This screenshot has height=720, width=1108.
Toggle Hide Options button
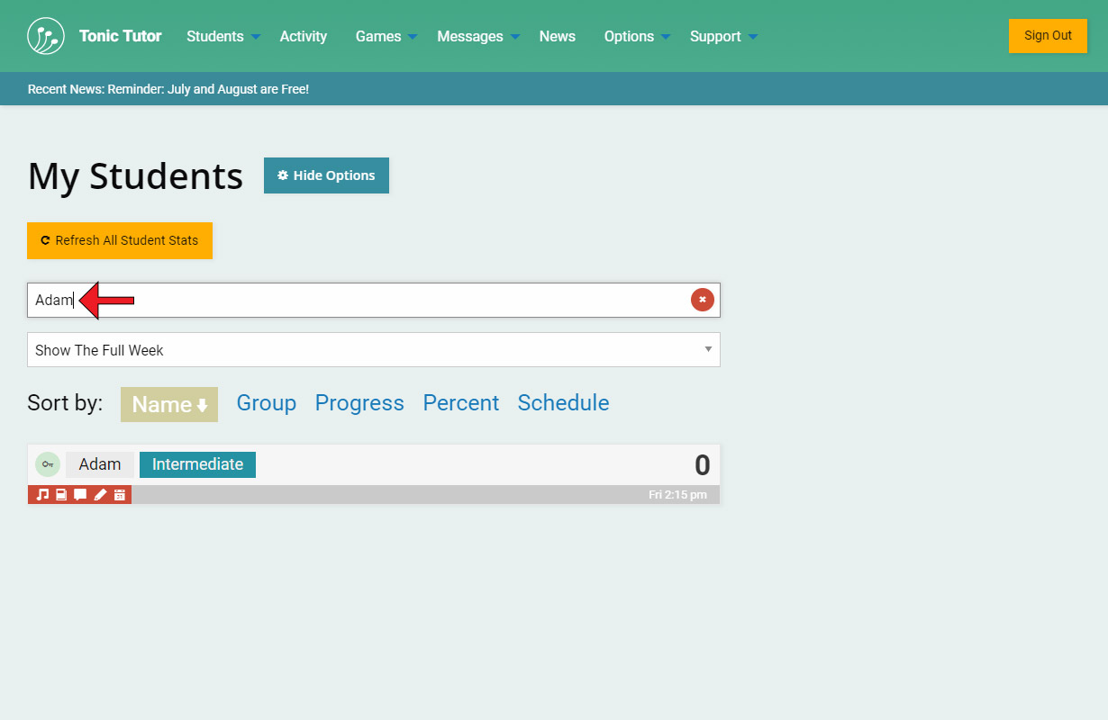pos(326,175)
